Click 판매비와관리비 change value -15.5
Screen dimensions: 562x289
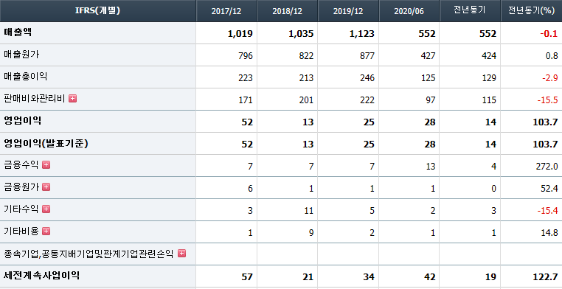547,100
